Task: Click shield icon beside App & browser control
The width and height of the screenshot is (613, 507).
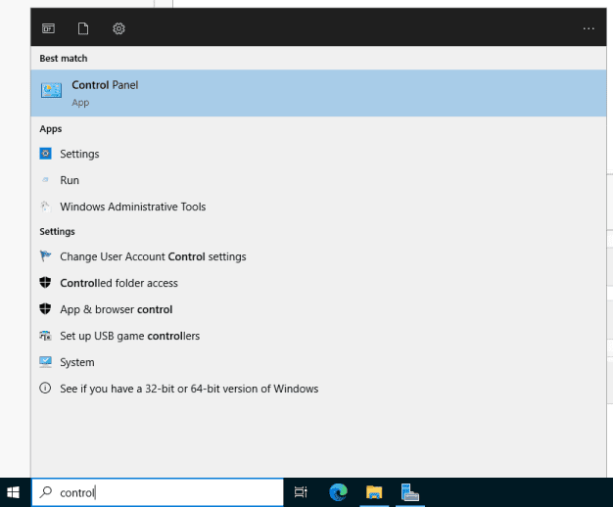Action: pos(45,309)
